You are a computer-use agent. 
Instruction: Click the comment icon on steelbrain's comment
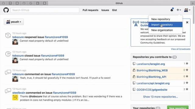(x=8, y=91)
